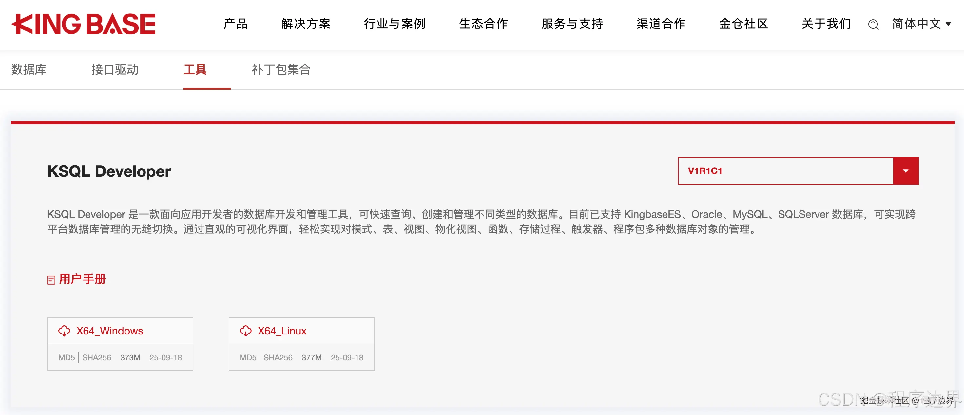Download the X64_Windows package
Screen dimensions: 964x415
click(x=110, y=331)
